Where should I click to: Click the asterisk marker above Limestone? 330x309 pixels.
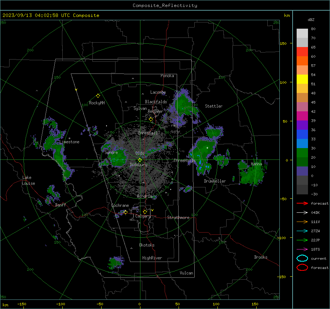tap(69, 139)
